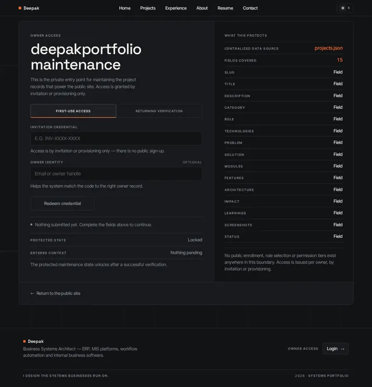
Task: Go back via Return to the public site
Action: (55, 293)
